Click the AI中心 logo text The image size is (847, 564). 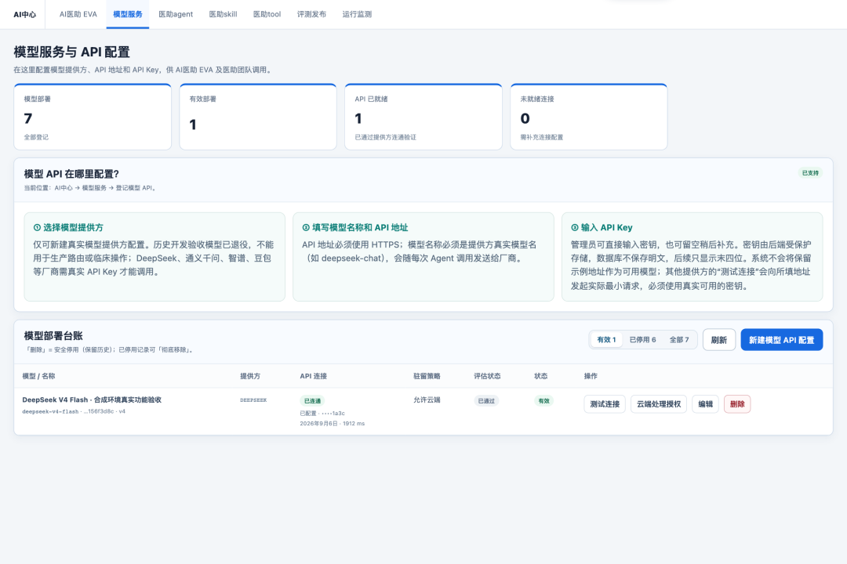(25, 15)
